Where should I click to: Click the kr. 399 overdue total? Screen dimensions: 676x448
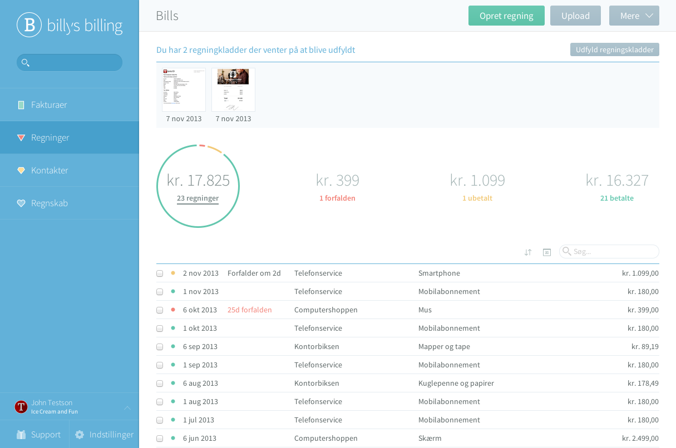338,181
